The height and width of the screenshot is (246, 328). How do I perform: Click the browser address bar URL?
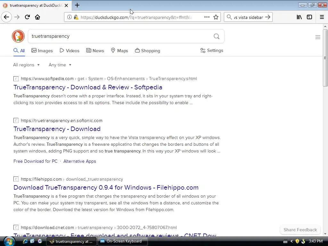136,17
